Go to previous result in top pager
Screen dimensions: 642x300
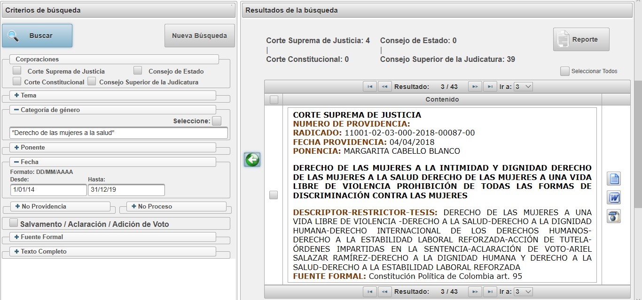tap(384, 87)
